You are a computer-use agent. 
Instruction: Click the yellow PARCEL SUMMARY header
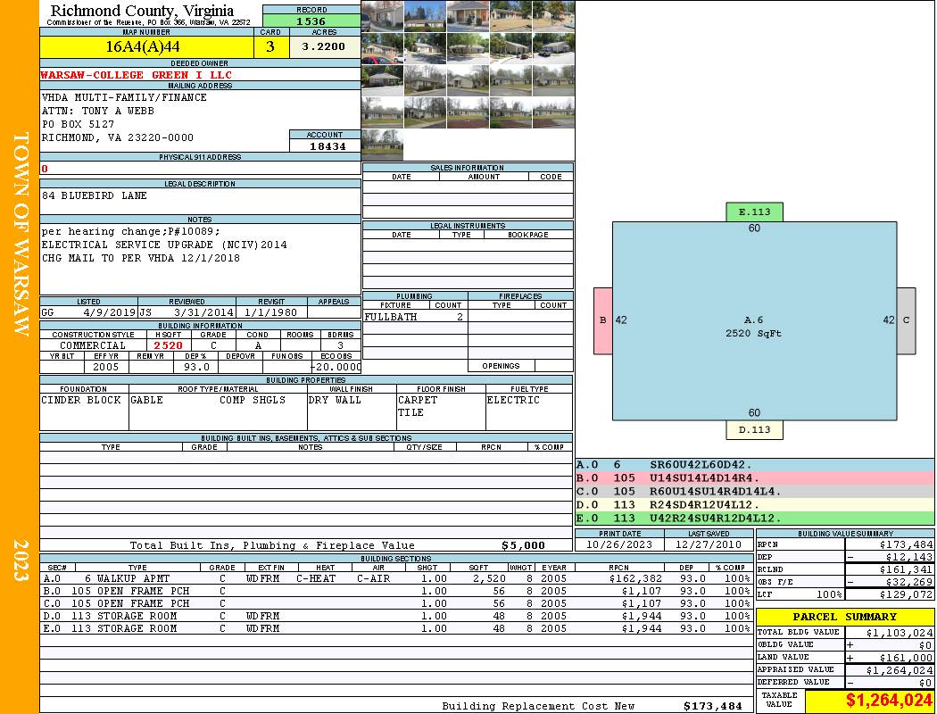click(844, 617)
